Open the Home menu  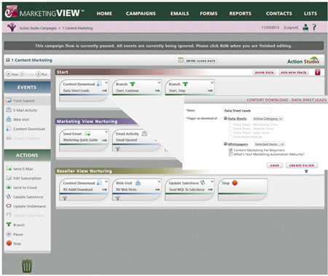point(104,14)
